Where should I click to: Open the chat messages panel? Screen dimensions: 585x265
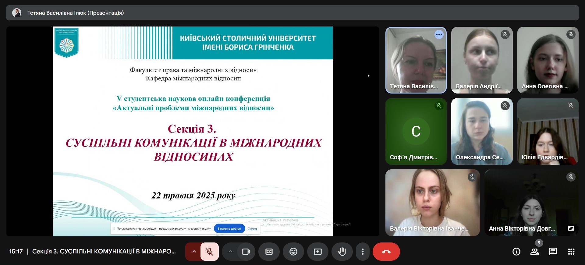click(553, 252)
